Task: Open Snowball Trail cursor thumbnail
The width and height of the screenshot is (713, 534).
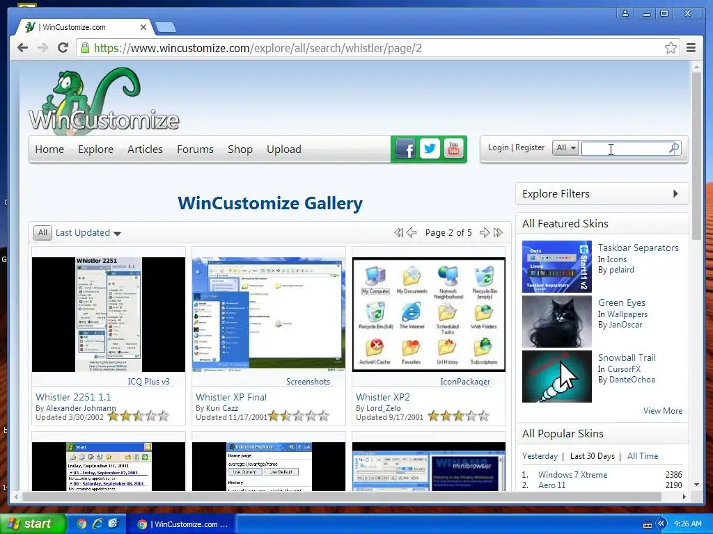Action: click(556, 376)
